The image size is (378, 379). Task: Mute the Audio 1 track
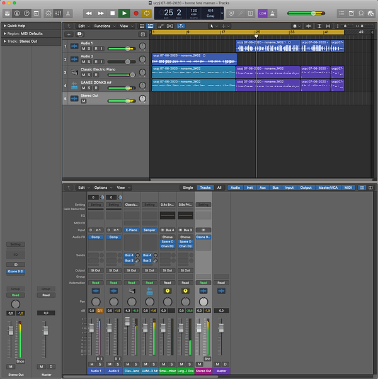tap(83, 48)
